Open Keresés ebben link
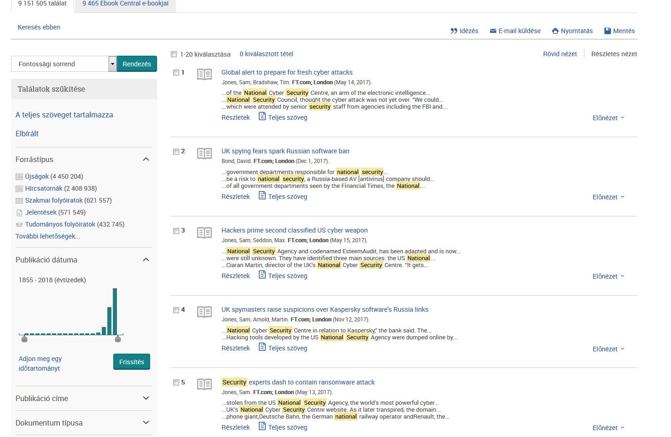This screenshot has width=671, height=437. 39,27
